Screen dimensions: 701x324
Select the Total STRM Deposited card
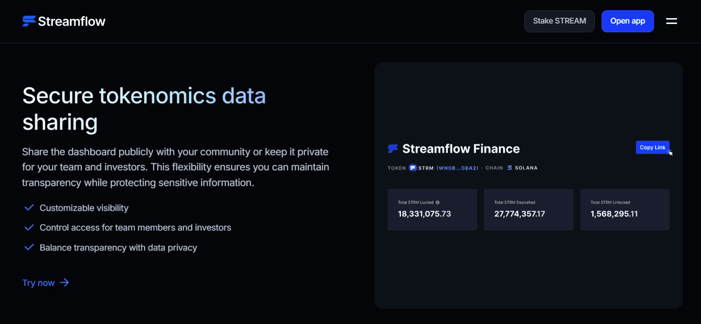pos(529,209)
